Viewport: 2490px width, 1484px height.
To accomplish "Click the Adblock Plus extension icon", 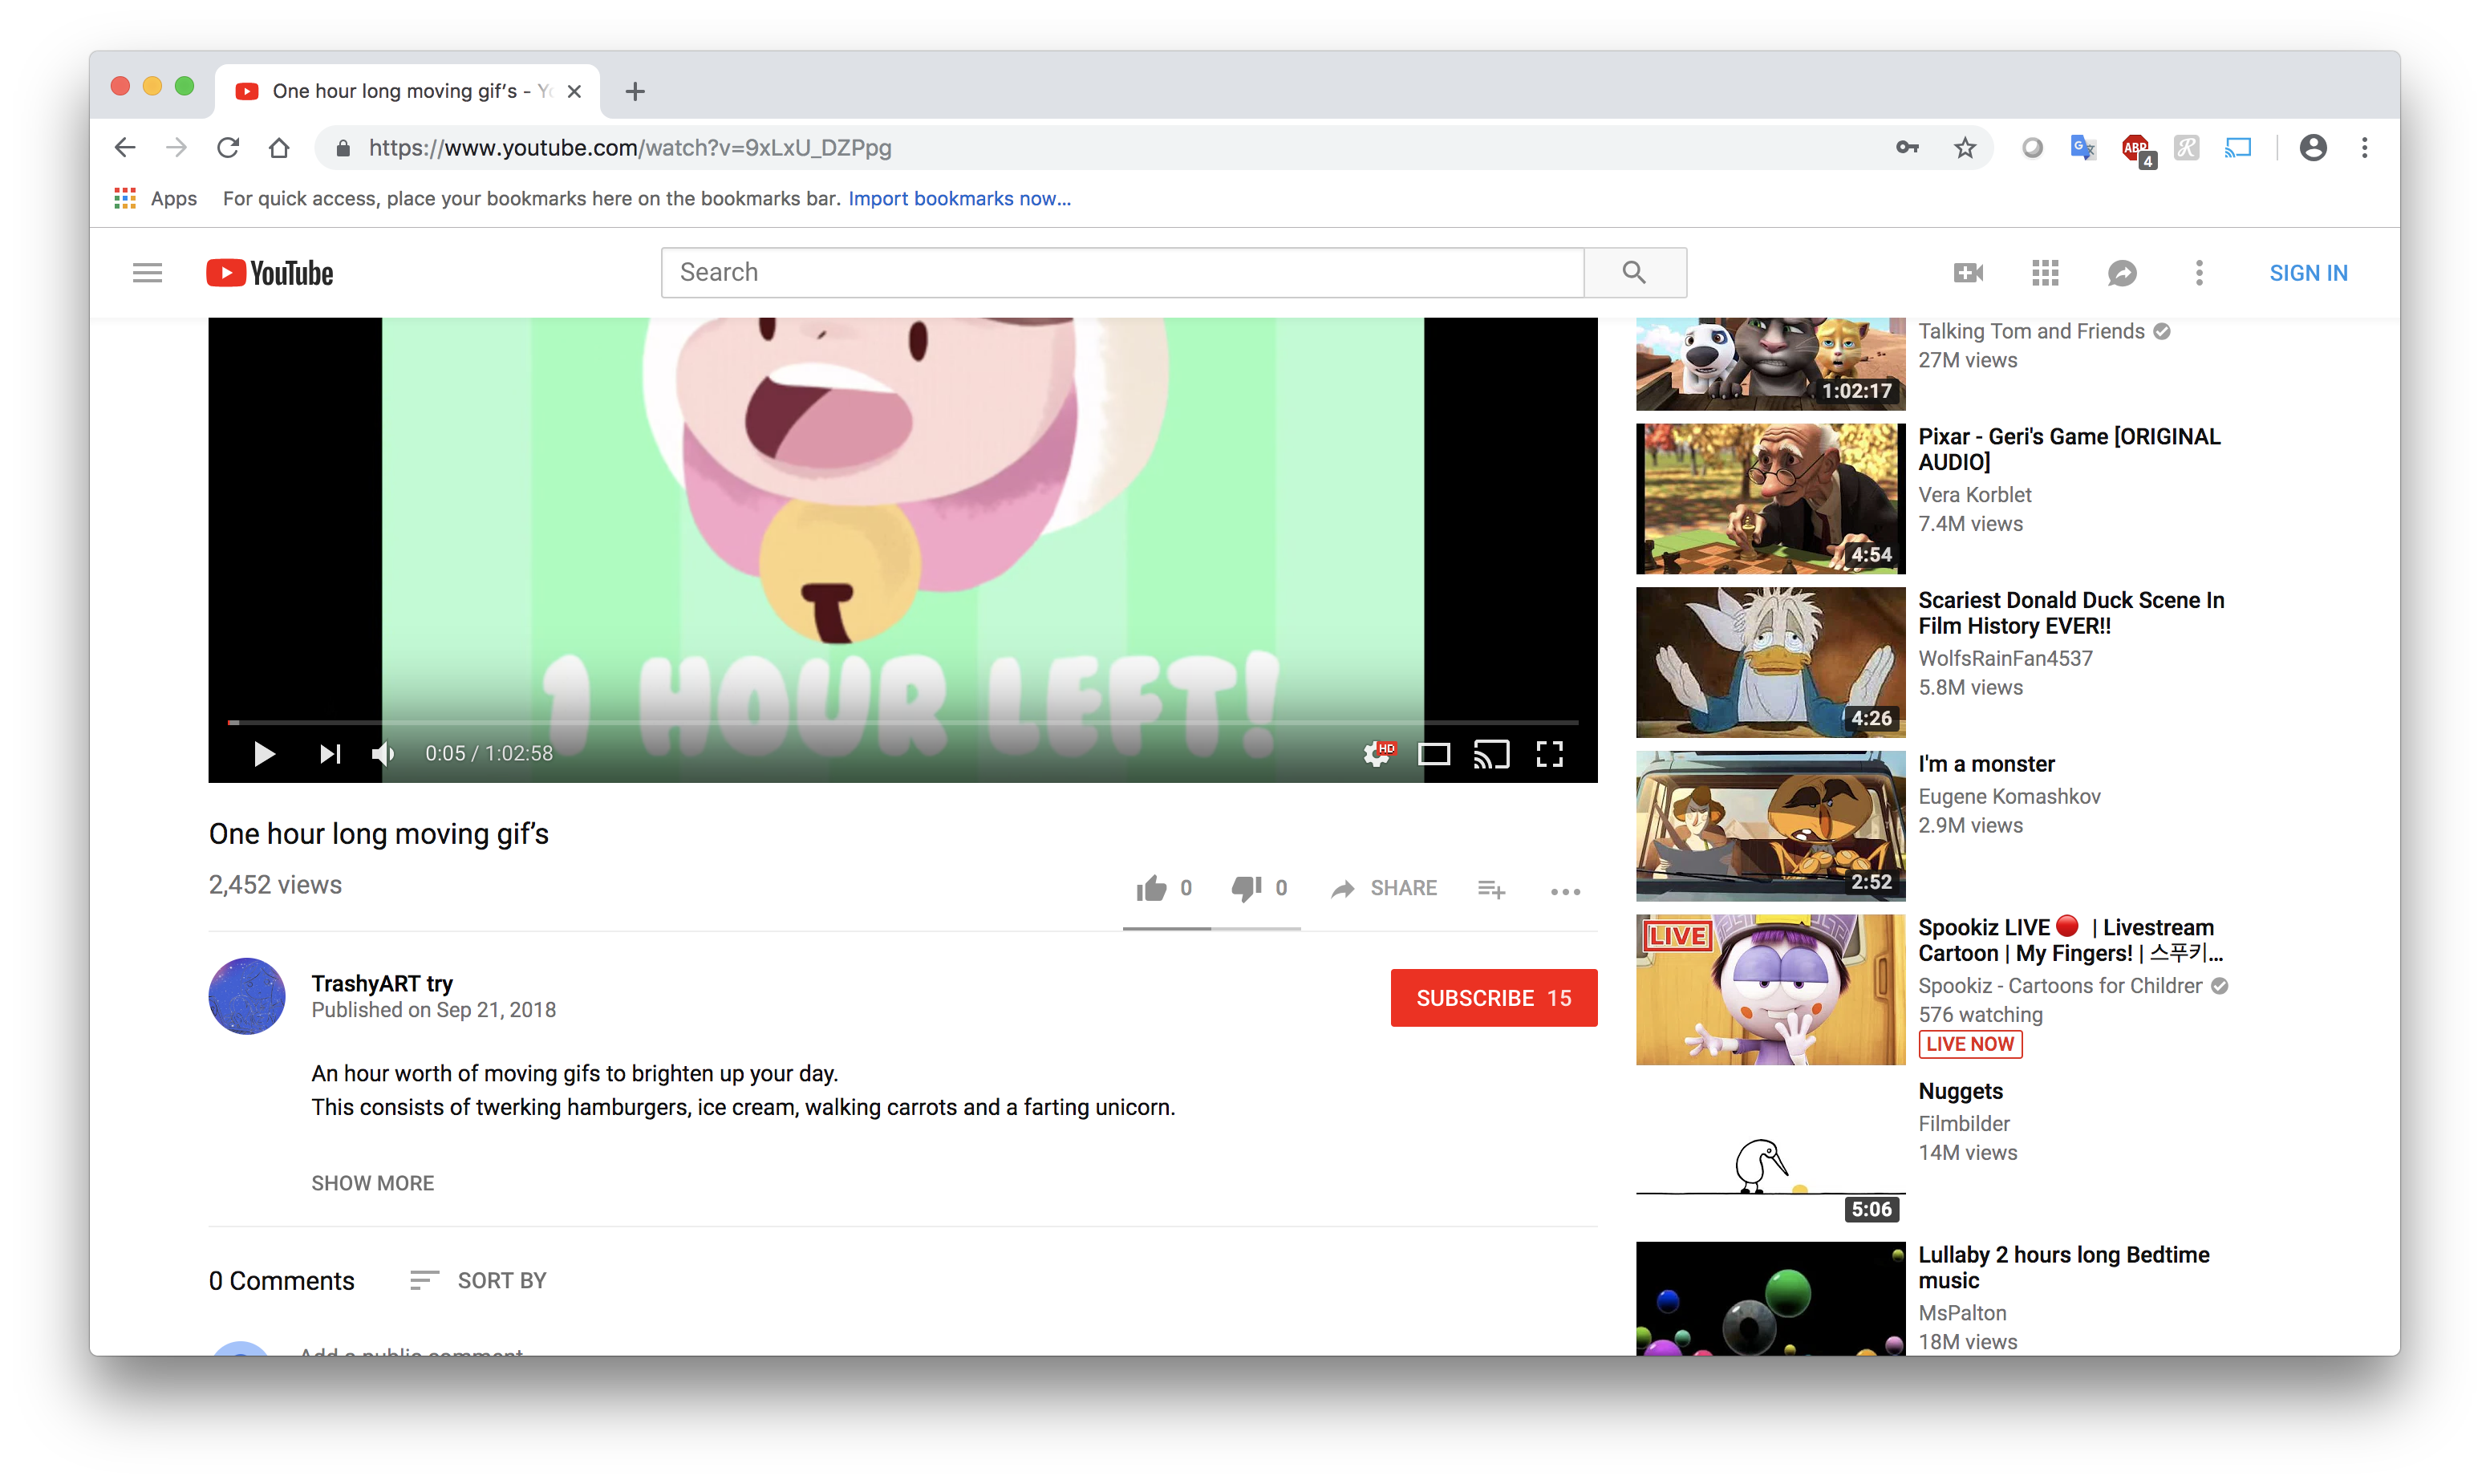I will point(2135,149).
